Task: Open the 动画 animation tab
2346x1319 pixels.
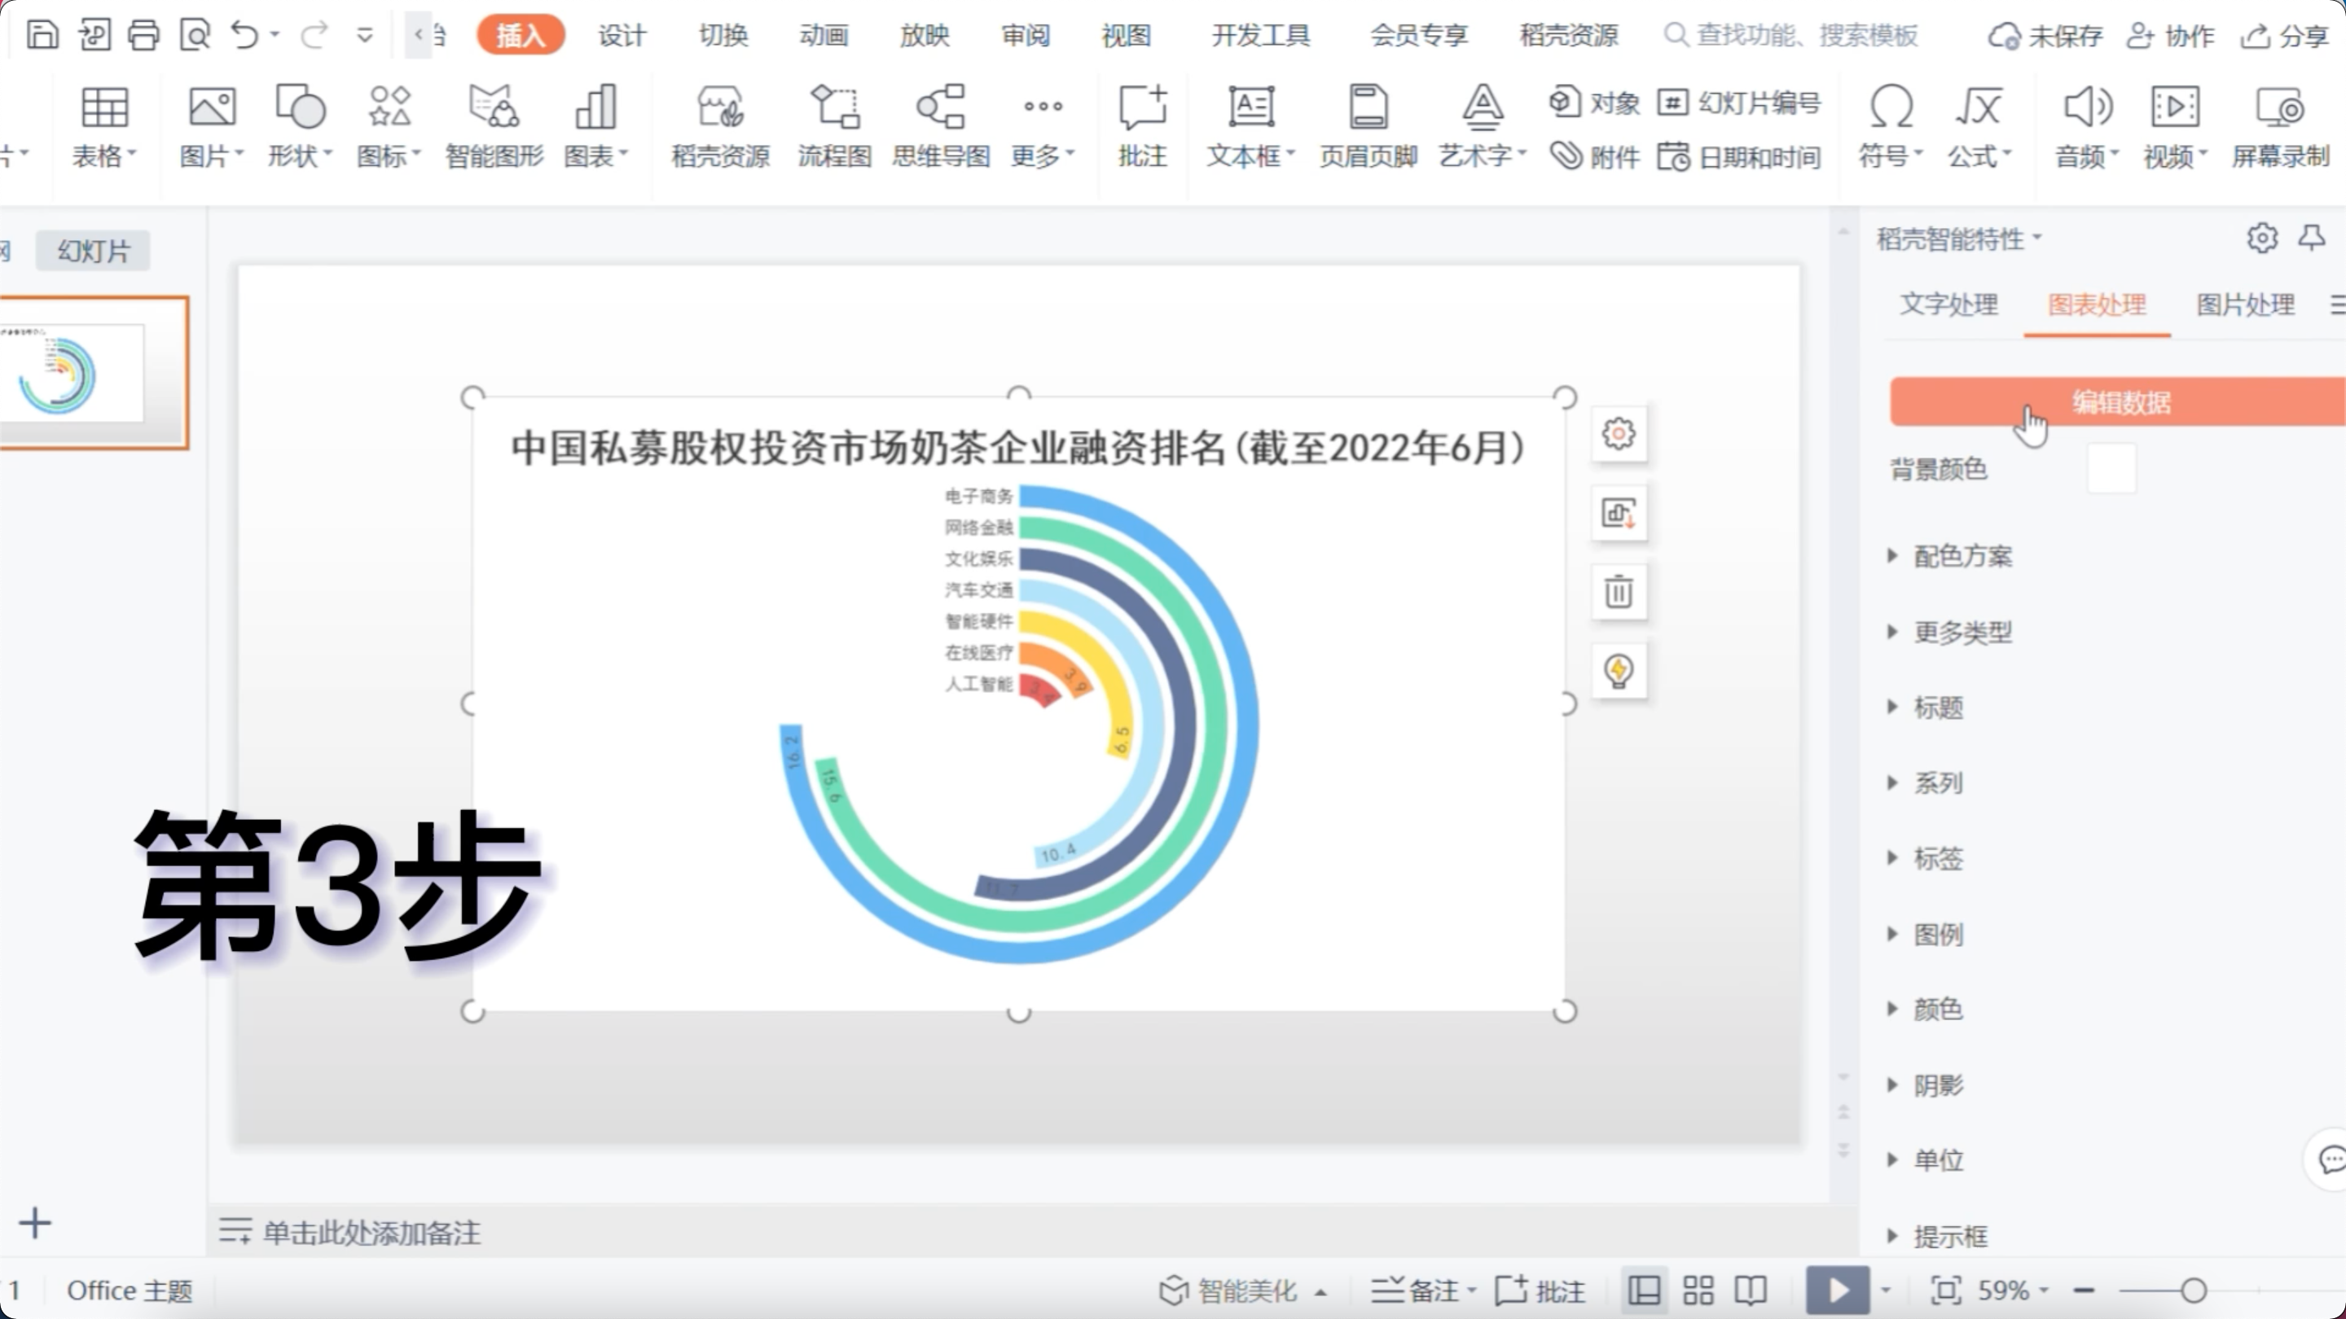Action: (x=824, y=36)
